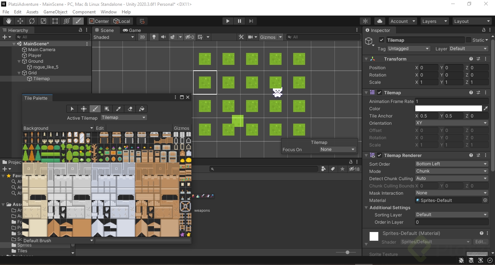Select the Rotate tool in toolbar
Image resolution: width=495 pixels, height=265 pixels.
(x=32, y=21)
